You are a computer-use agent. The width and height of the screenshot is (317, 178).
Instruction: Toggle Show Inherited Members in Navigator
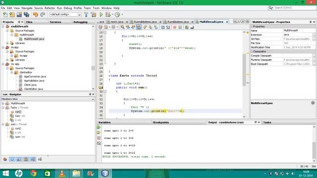click(5, 159)
